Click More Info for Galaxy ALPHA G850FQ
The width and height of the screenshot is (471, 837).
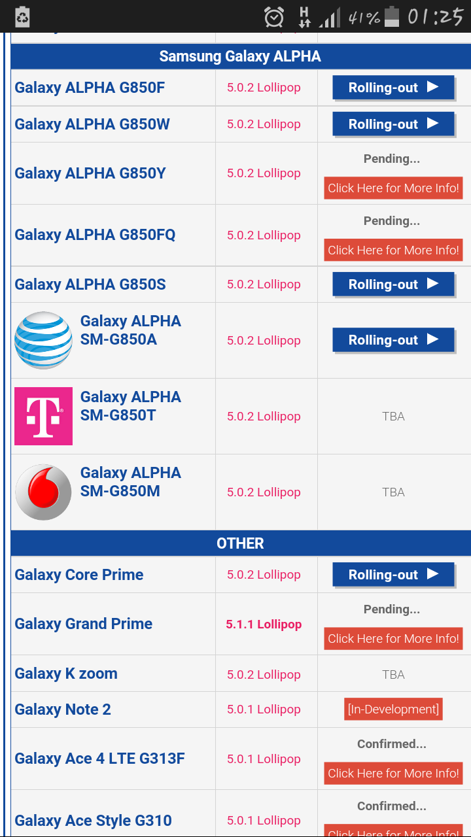click(x=393, y=250)
